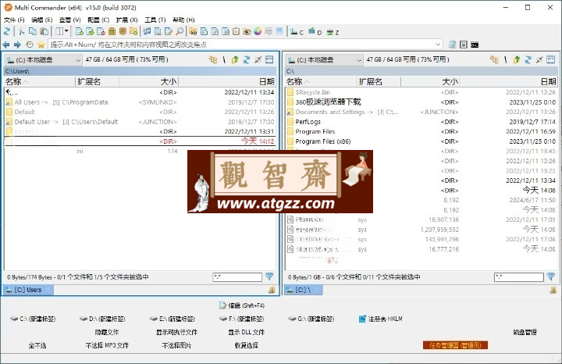Click the main toolbar refresh icon
This screenshot has height=364, width=562.
point(6,31)
